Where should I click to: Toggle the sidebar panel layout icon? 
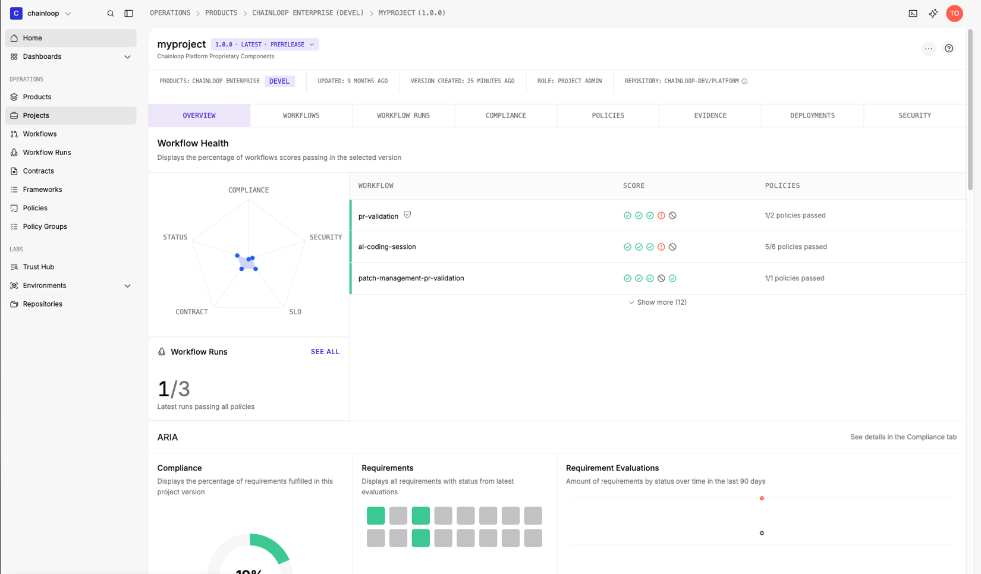[x=128, y=13]
